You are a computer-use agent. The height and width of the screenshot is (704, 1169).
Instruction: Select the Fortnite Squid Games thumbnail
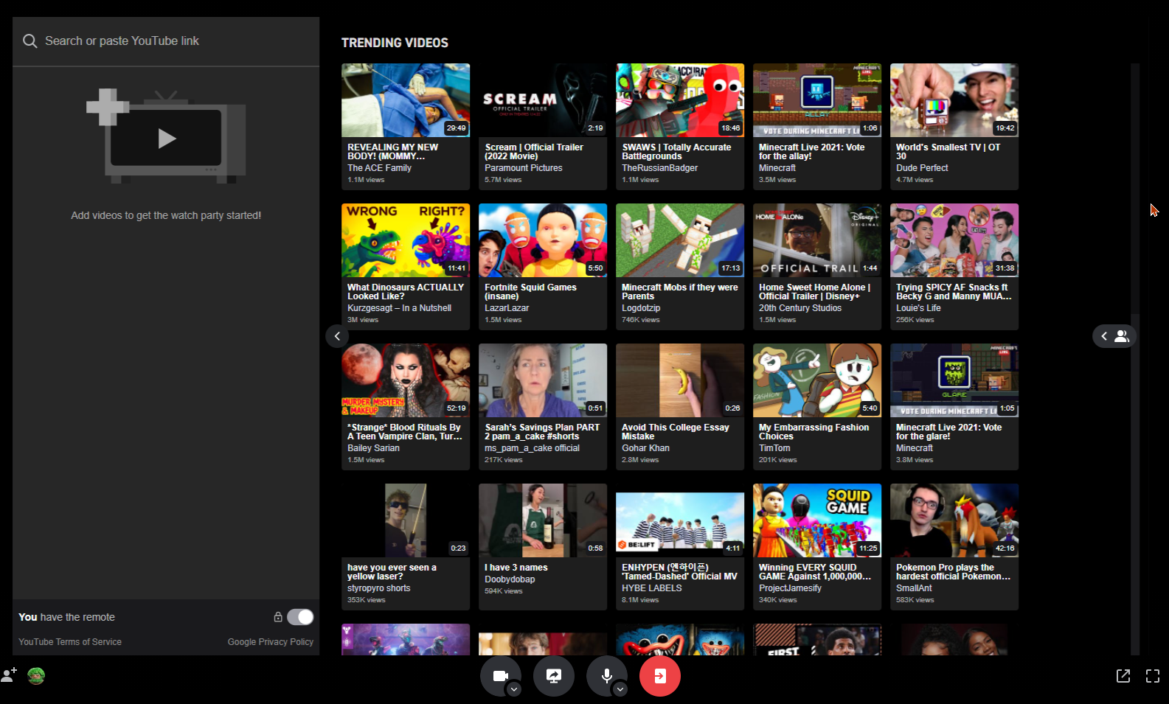(543, 240)
